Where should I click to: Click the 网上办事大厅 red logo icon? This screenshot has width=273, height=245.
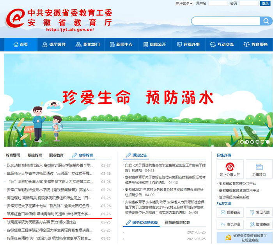[230, 166]
